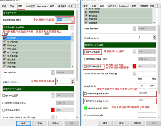Increase Graph columns value in left window
The image size is (161, 126).
click(x=73, y=80)
